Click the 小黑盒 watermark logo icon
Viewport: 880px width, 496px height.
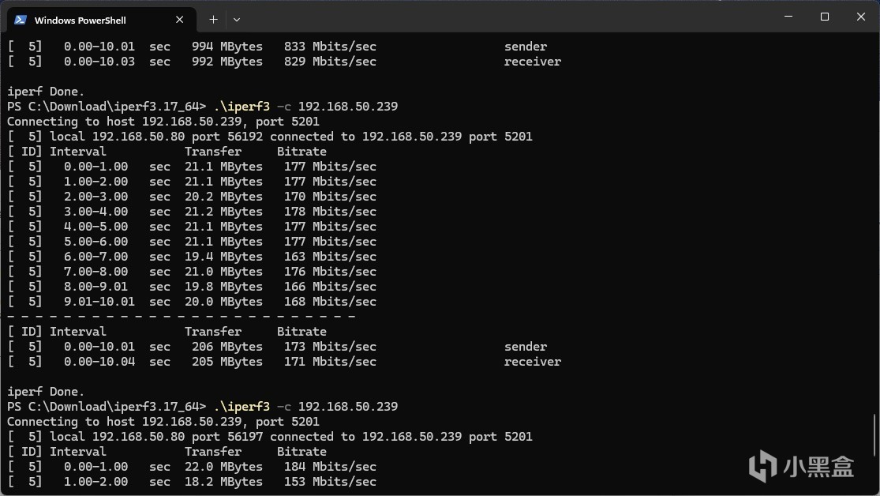pos(762,465)
